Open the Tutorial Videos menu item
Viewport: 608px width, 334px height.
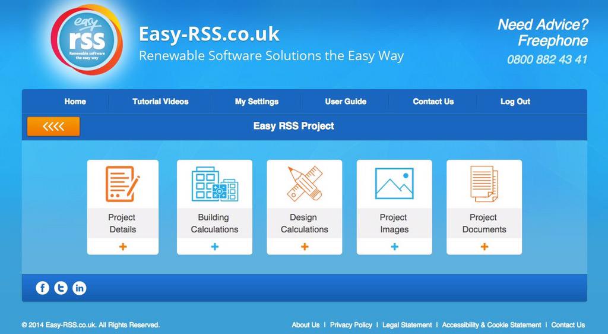pyautogui.click(x=160, y=102)
